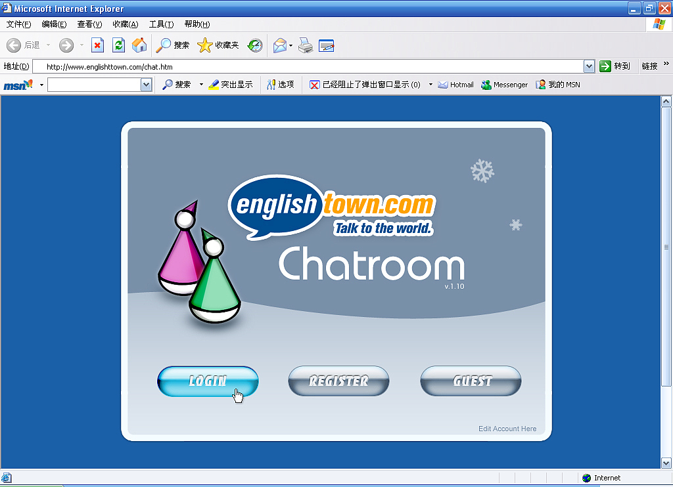Close the Internet Explorer window
673x487 pixels.
[x=664, y=8]
